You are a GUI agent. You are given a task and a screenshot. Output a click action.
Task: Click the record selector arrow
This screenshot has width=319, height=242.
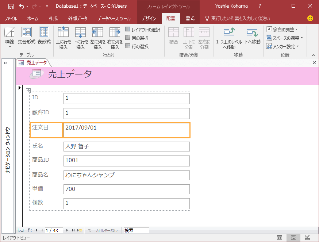point(20,88)
